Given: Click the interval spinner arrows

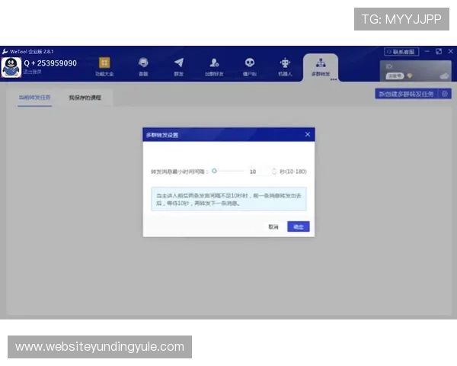Looking at the screenshot, I should 274,172.
